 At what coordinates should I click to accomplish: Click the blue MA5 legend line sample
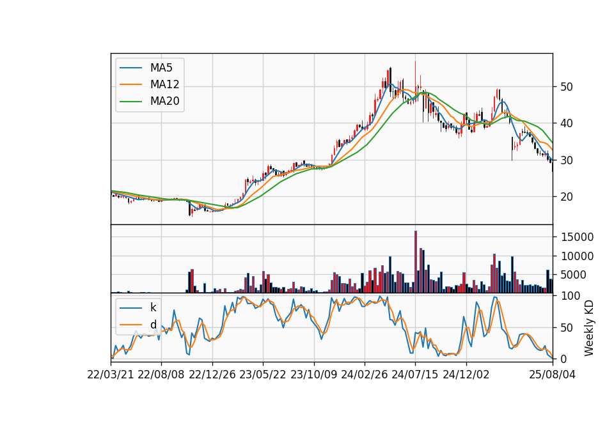coord(130,68)
